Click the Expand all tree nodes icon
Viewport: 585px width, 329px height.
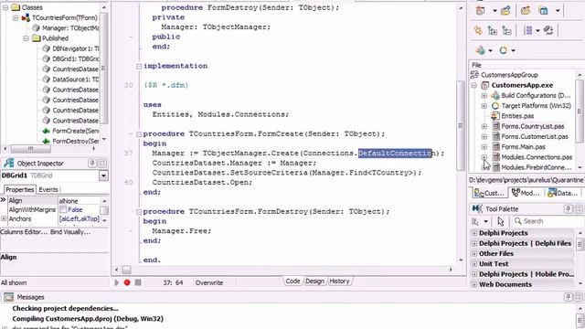[x=493, y=30]
